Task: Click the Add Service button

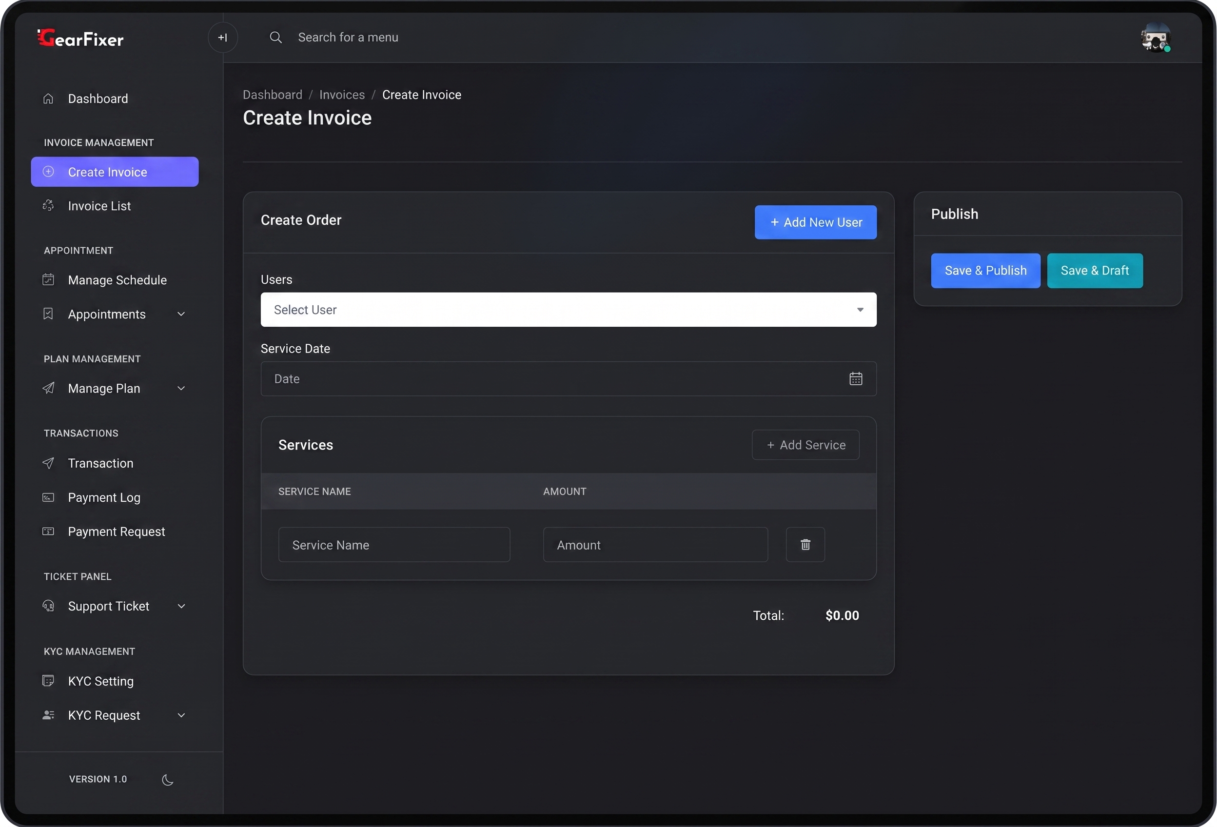Action: coord(805,445)
